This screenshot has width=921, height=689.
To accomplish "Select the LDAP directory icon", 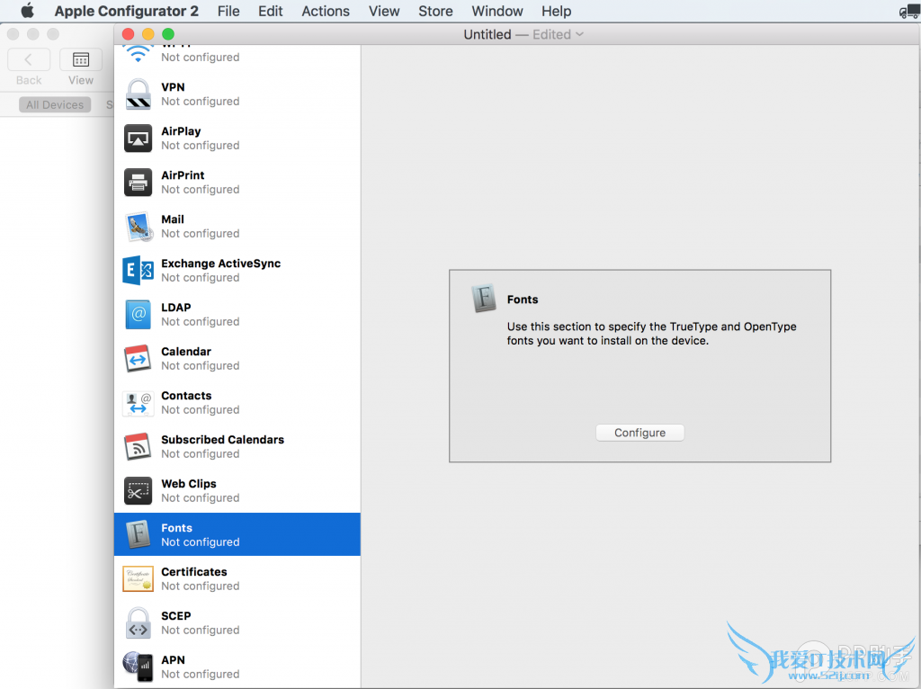I will tap(138, 315).
